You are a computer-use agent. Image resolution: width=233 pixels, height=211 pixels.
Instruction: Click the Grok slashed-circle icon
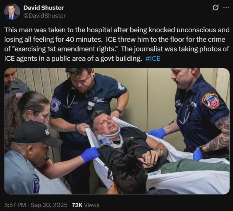pyautogui.click(x=215, y=8)
